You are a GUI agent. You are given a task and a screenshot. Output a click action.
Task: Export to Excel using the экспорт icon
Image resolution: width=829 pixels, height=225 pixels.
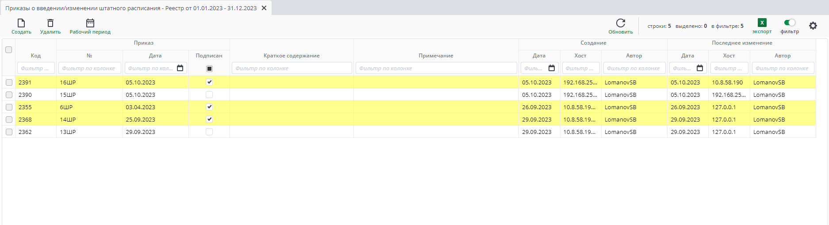coord(762,23)
